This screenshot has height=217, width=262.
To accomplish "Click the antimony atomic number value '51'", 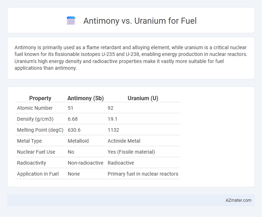I will [x=70, y=108].
